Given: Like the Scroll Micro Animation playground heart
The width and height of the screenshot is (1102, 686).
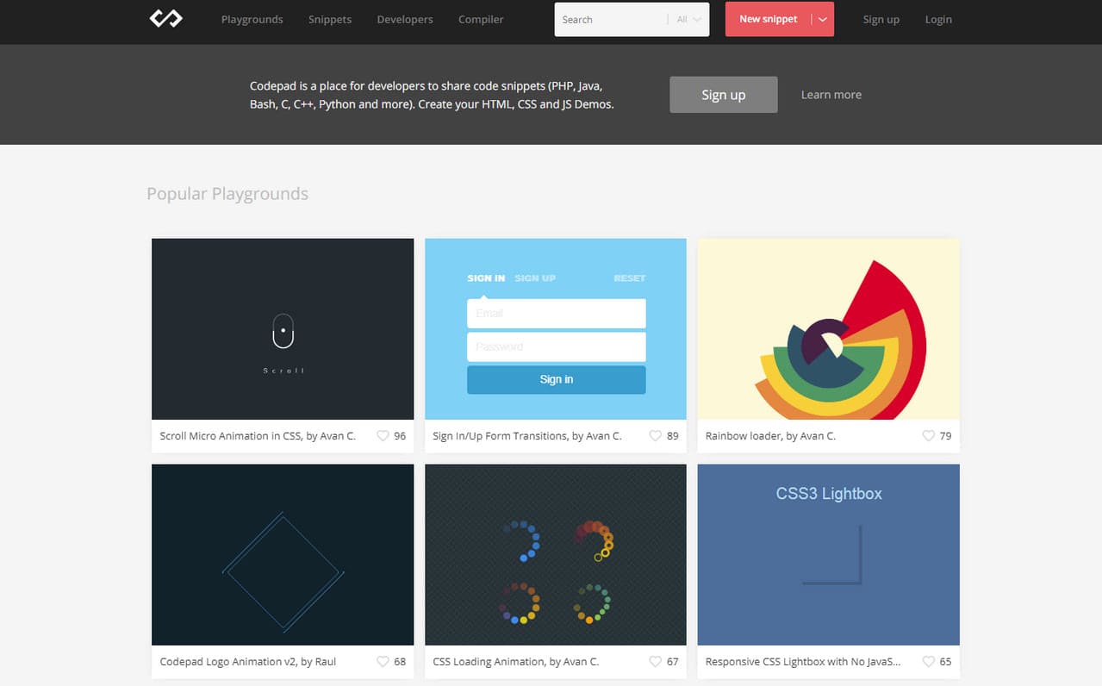Looking at the screenshot, I should [383, 436].
